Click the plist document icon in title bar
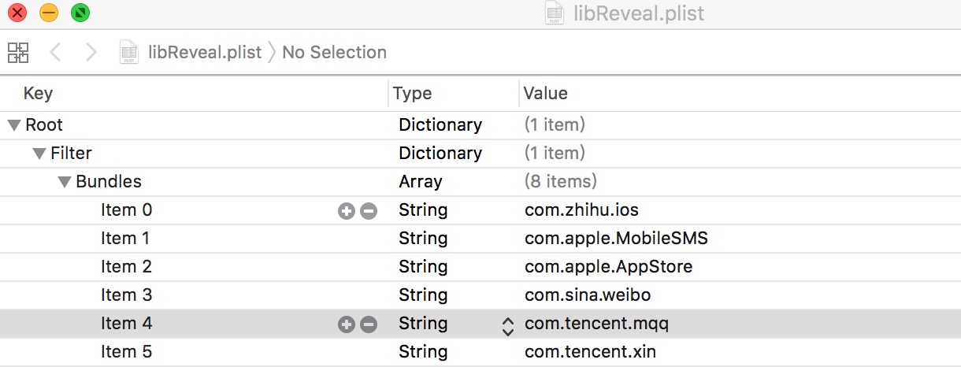 click(x=555, y=13)
